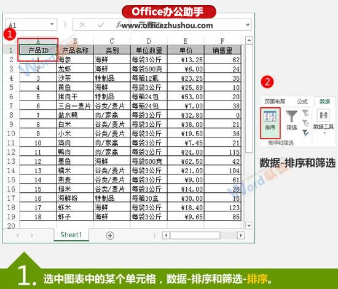Click the Sort (排序) icon in ribbon
Screen dimensions: 338x289
(x=270, y=123)
